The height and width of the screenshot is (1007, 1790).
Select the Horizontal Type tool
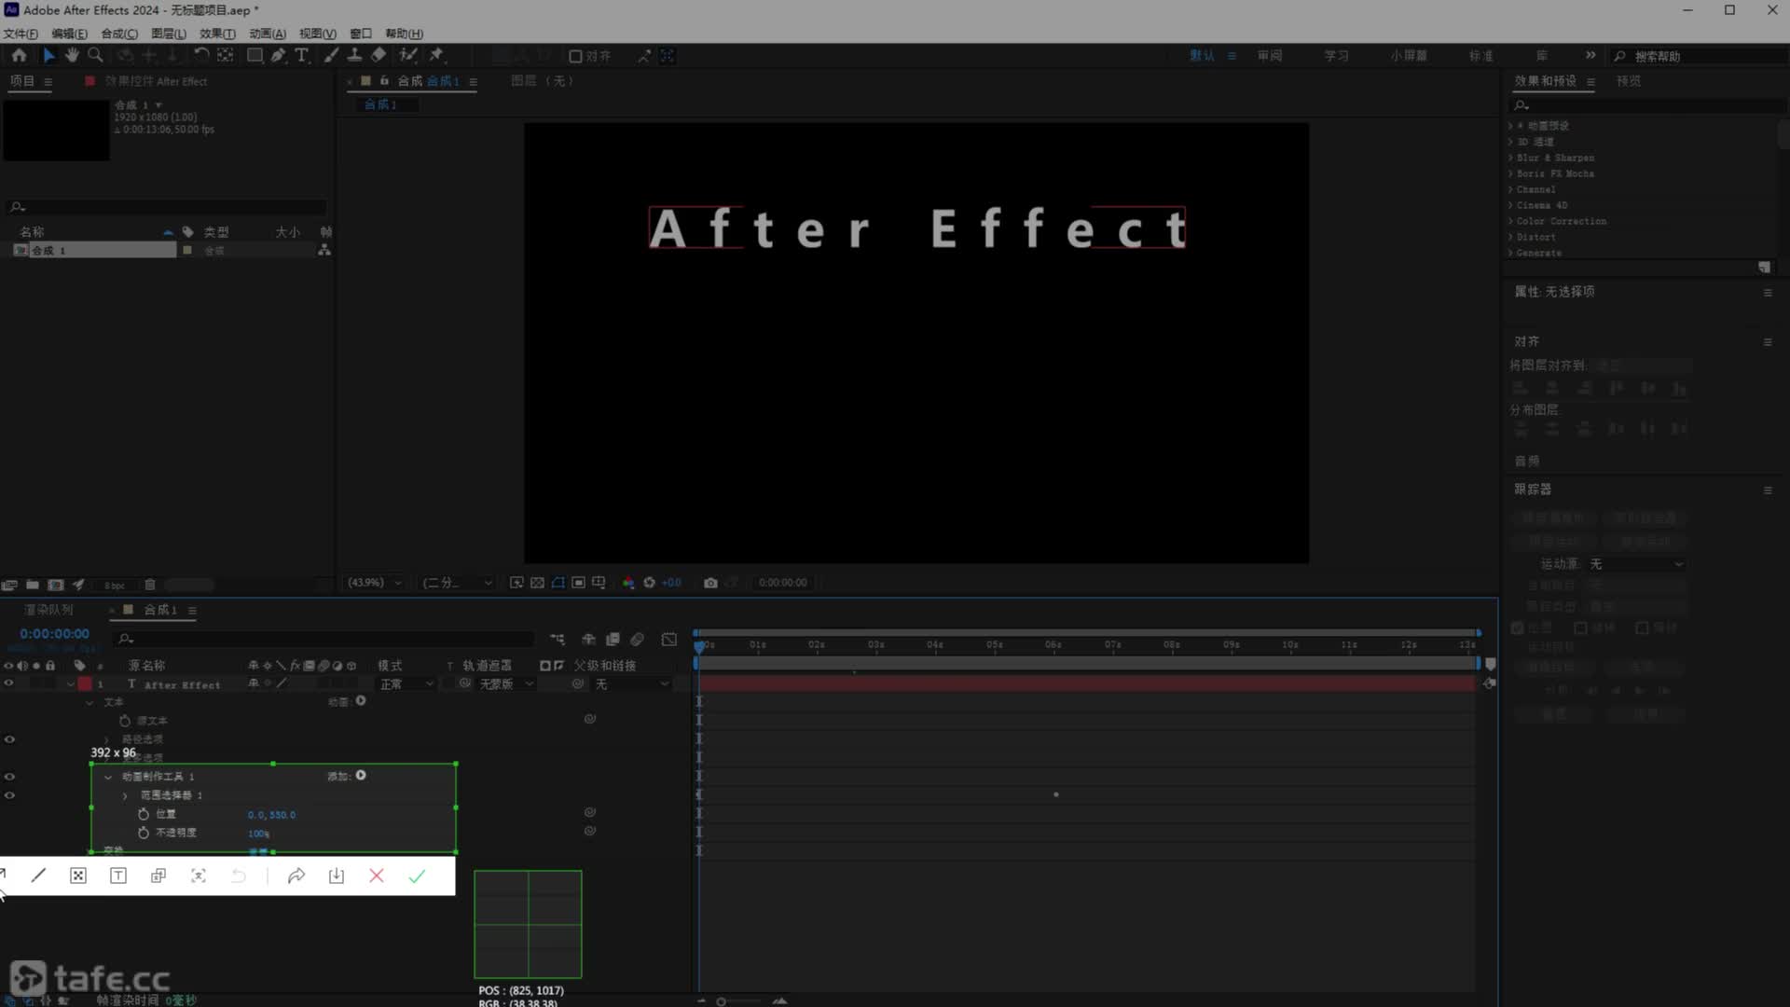pos(302,56)
